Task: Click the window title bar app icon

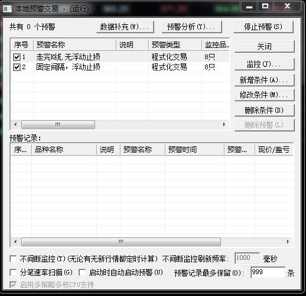Action: tap(8, 8)
